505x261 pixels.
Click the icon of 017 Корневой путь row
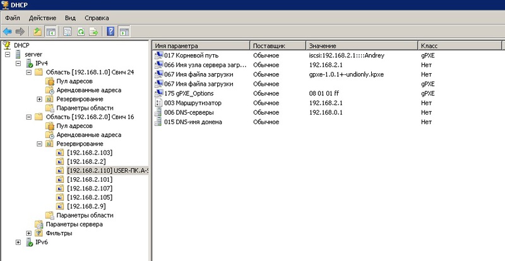[158, 55]
